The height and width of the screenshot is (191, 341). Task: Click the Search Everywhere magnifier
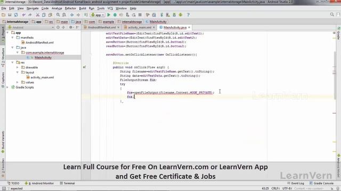(332, 14)
